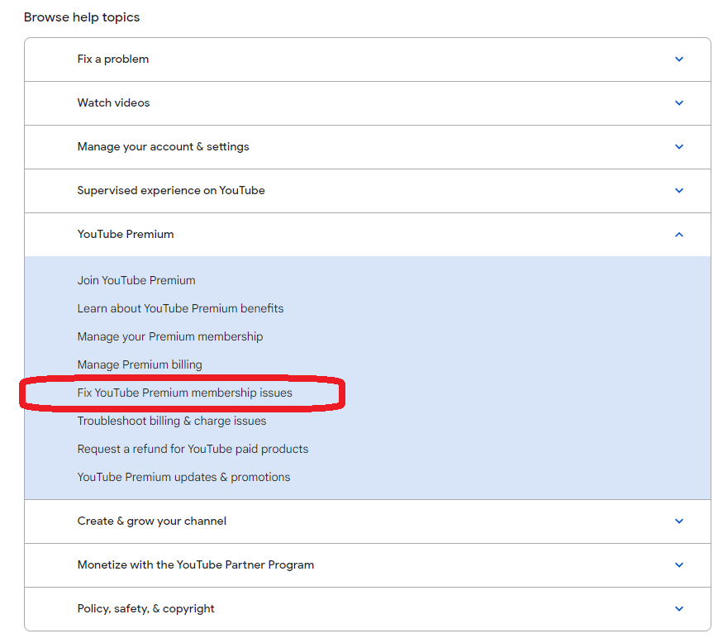The width and height of the screenshot is (723, 643).
Task: Open YouTube Premium updates & promotions
Action: [x=183, y=478]
